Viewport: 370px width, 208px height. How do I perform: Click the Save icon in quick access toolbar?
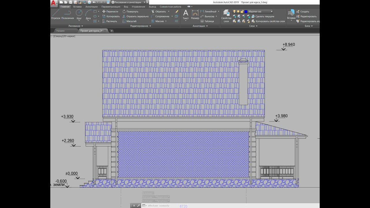click(x=70, y=2)
